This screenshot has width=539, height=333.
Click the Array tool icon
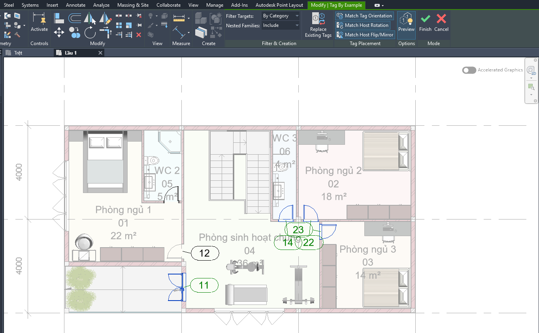pyautogui.click(x=119, y=25)
